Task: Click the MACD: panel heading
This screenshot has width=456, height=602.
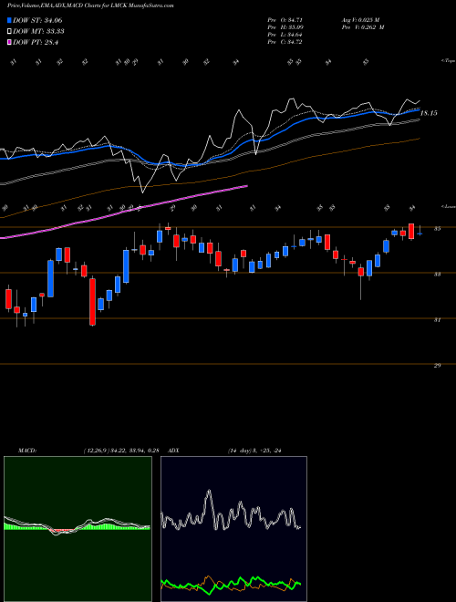Action: click(x=27, y=451)
